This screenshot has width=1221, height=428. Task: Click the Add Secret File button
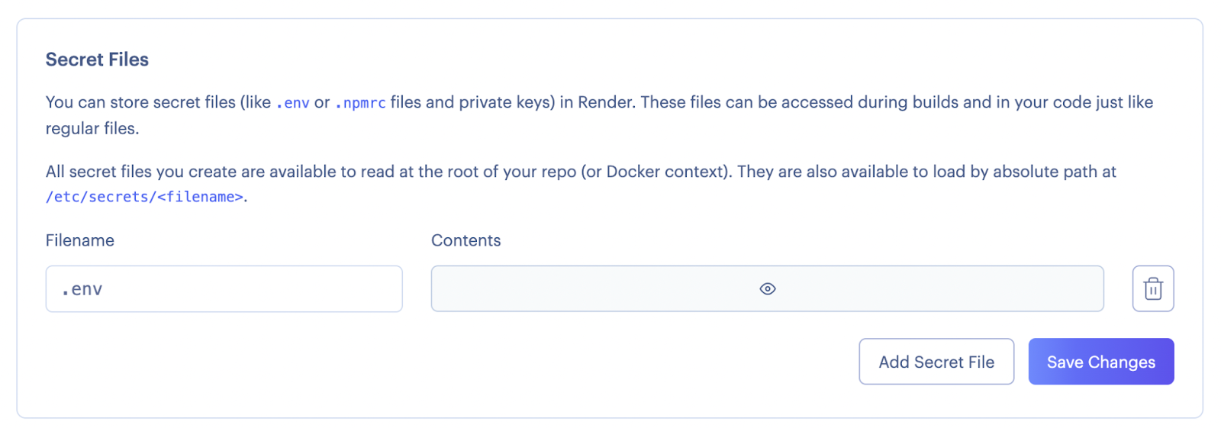tap(936, 362)
